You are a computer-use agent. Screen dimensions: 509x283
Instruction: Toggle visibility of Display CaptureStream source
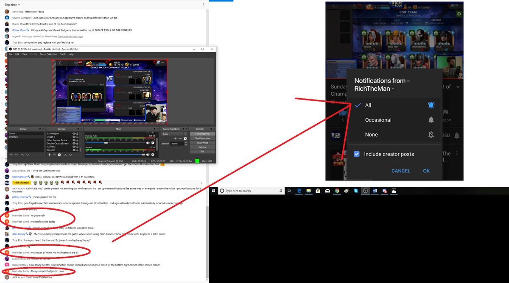pos(74,144)
